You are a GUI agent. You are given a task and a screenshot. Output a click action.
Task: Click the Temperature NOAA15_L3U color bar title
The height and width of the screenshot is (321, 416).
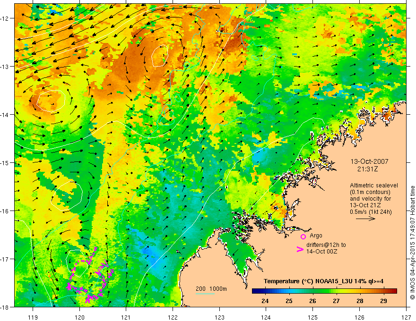(323, 281)
